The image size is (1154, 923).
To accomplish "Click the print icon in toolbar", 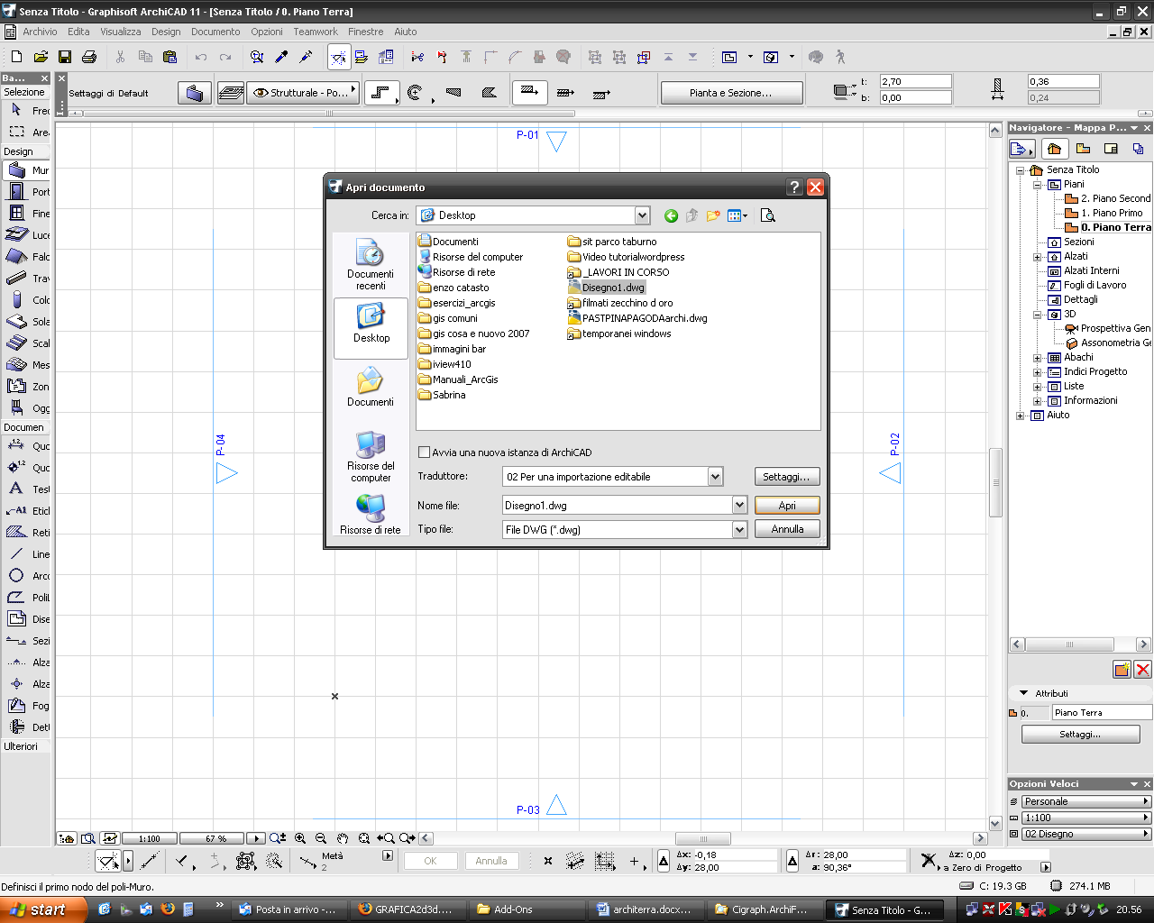I will [x=89, y=57].
